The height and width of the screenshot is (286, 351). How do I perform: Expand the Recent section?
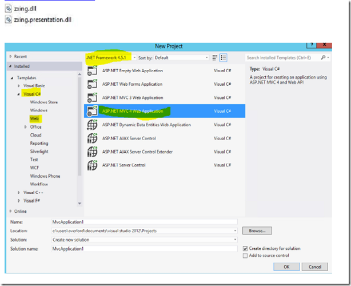pyautogui.click(x=10, y=57)
